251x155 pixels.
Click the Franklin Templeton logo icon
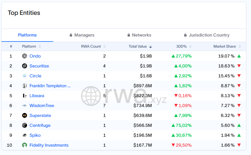click(25, 86)
